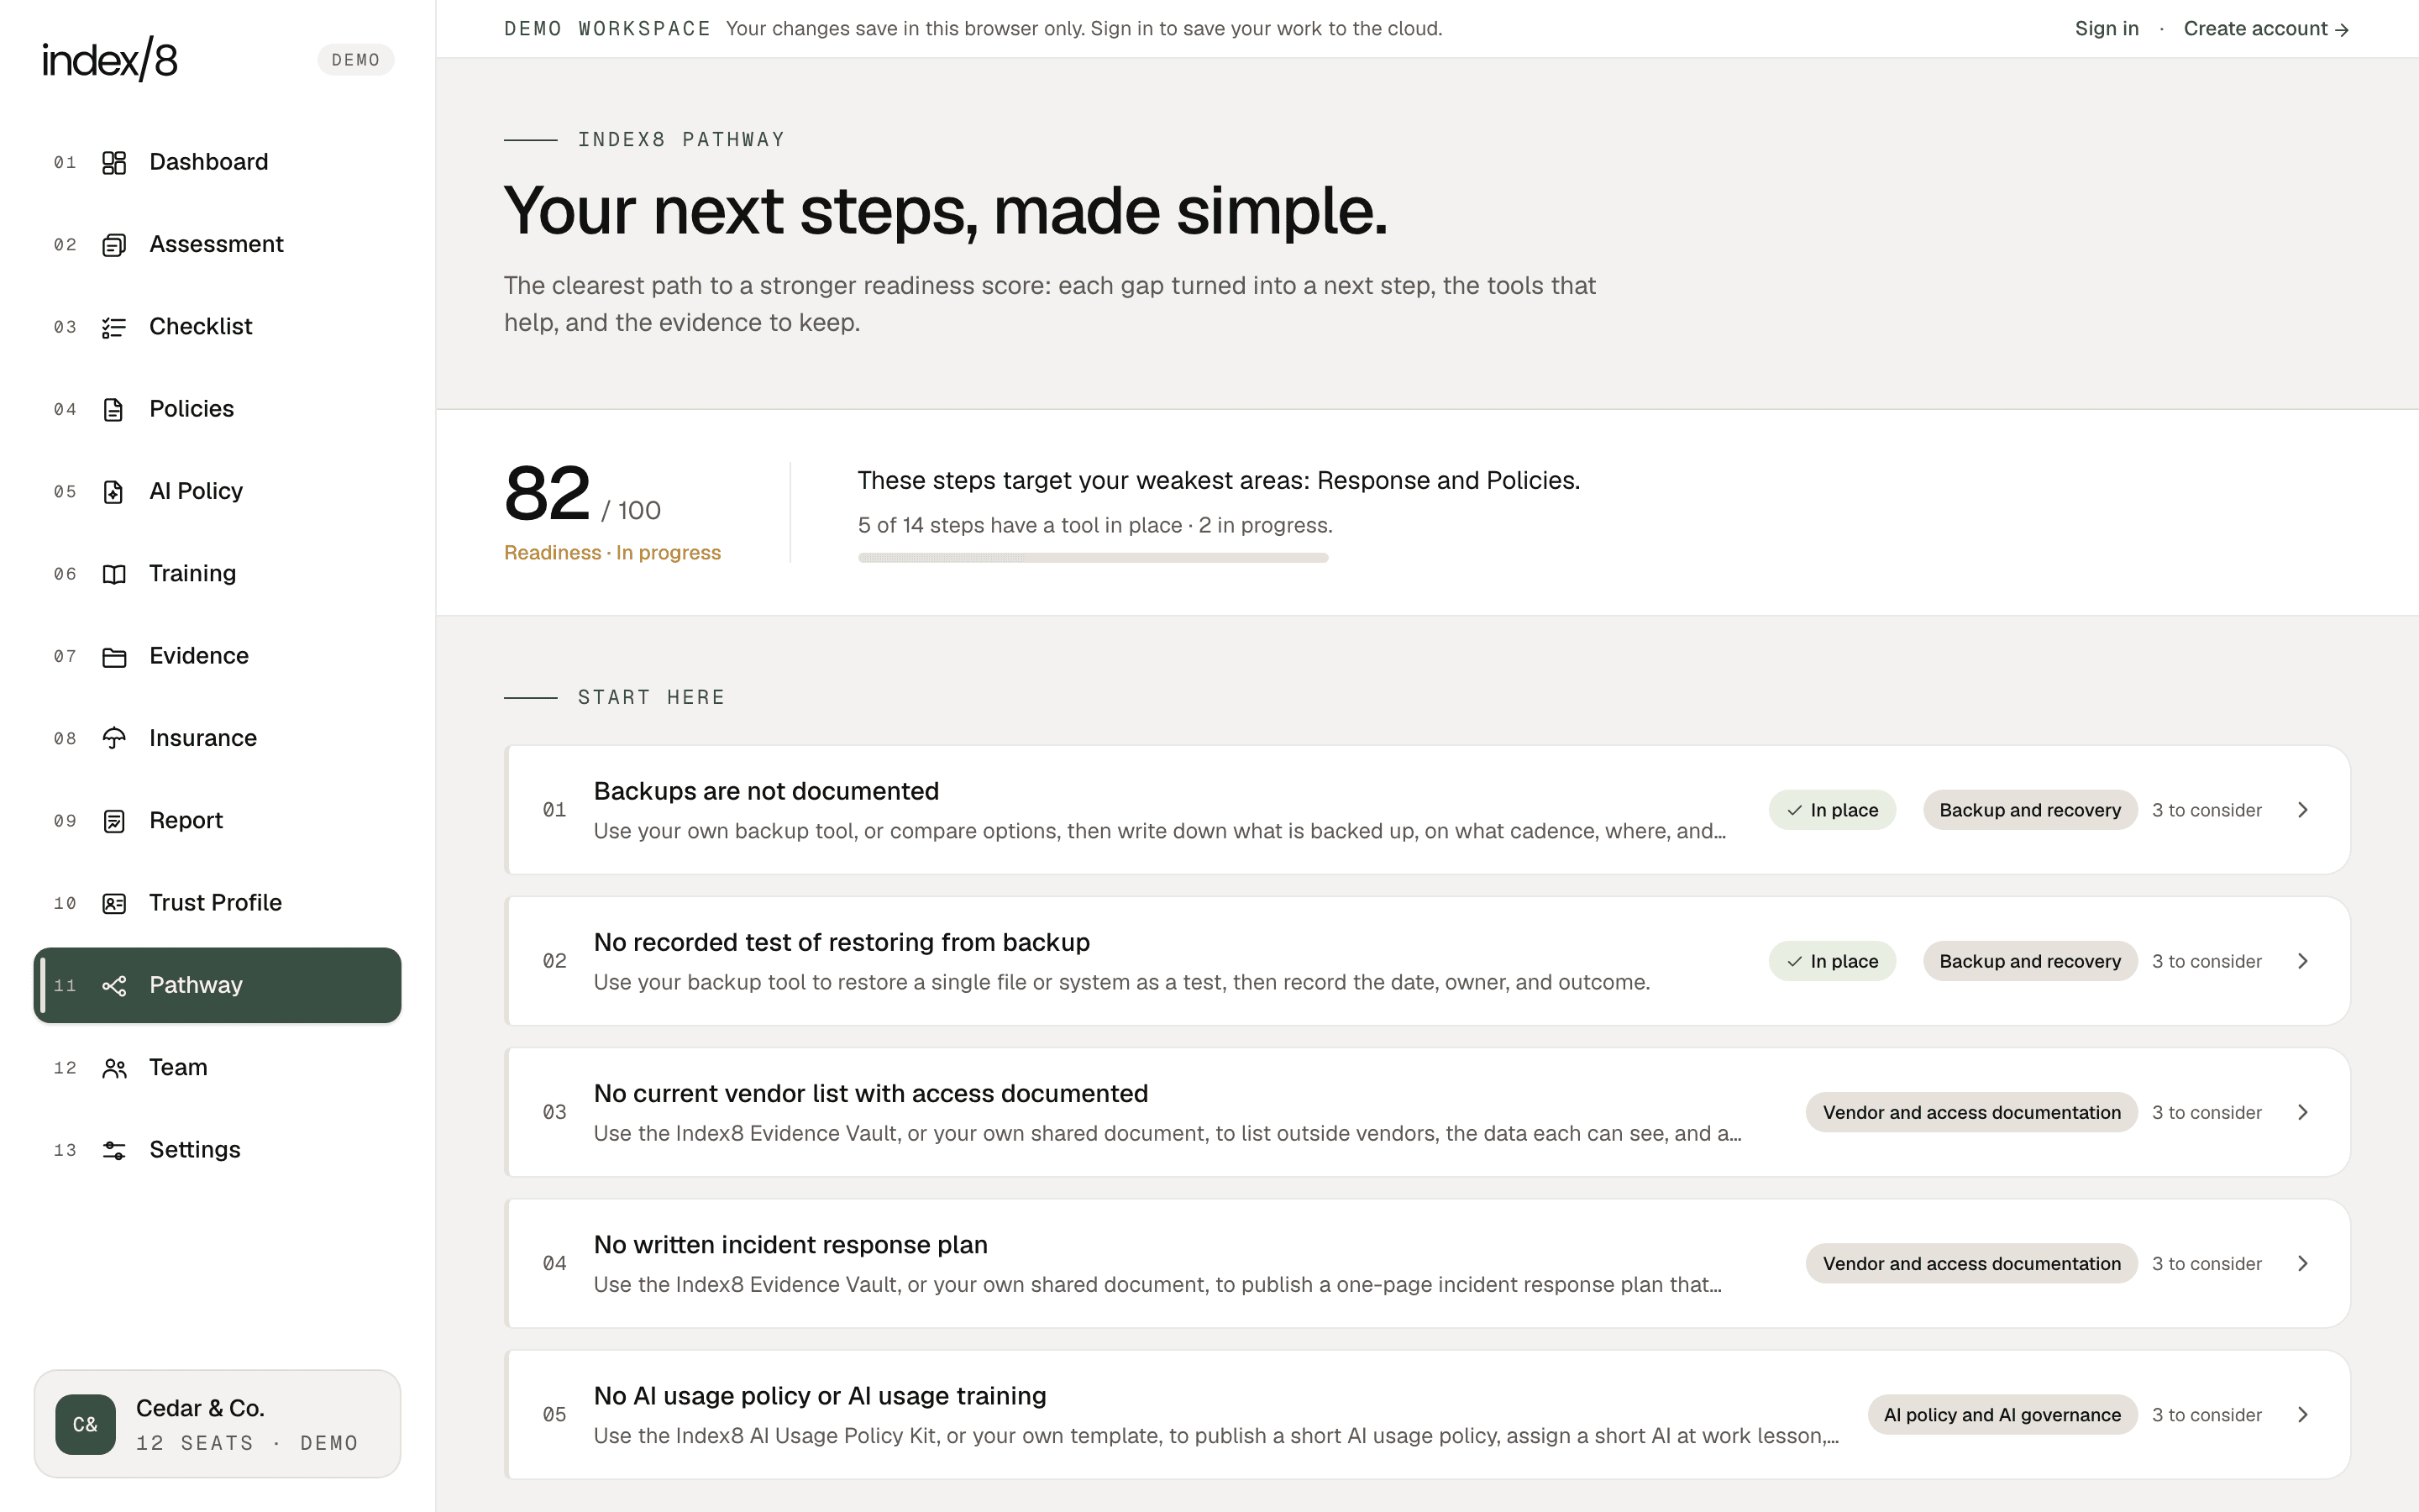Click the Team people icon
The height and width of the screenshot is (1512, 2419).
pos(114,1068)
